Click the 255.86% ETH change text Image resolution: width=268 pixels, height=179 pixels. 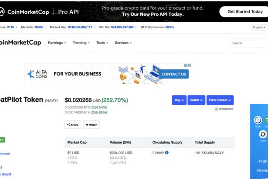99,112
